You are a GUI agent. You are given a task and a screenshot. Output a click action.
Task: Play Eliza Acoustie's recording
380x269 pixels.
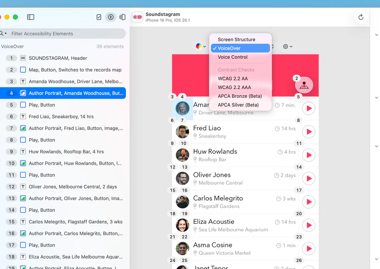[x=309, y=225]
